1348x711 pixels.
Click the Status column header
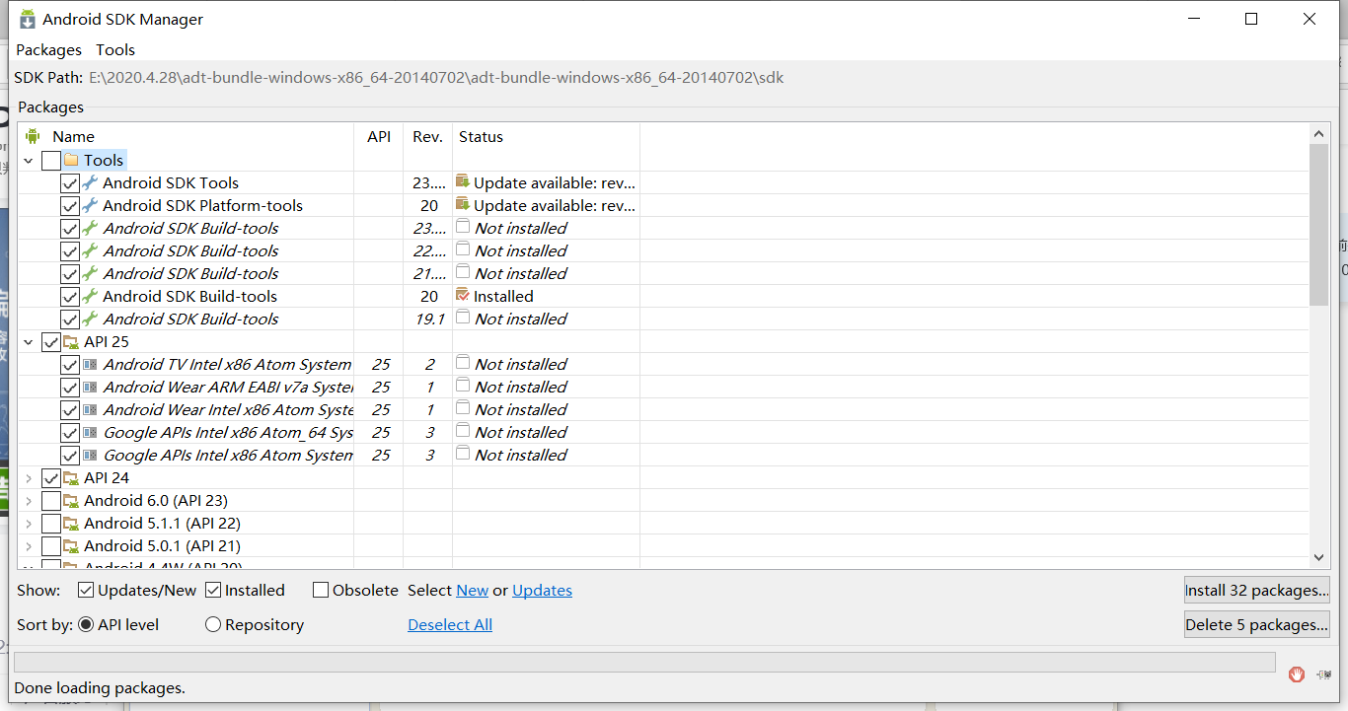click(546, 136)
